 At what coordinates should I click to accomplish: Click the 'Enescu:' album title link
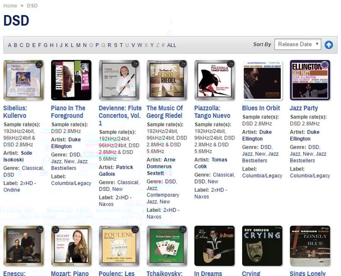point(14,273)
